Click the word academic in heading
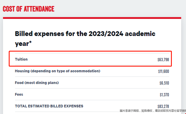186x114 pixels. 140,34
